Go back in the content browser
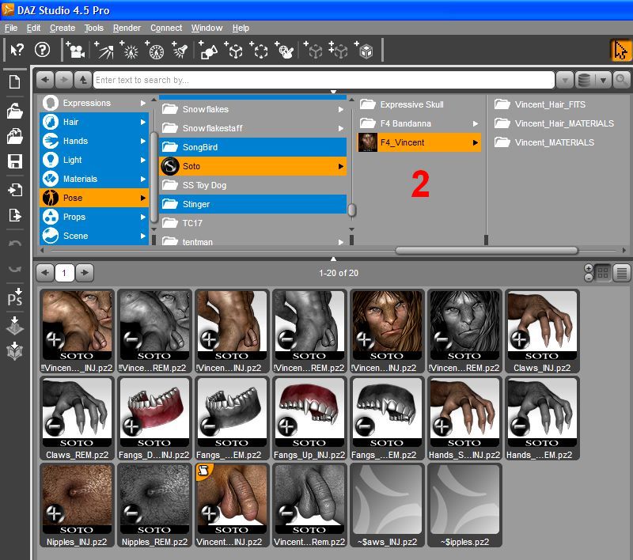Screen dimensions: 633x560 coord(45,80)
